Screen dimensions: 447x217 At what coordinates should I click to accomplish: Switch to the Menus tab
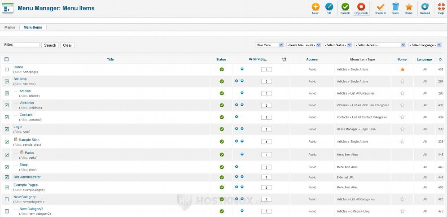[x=10, y=27]
